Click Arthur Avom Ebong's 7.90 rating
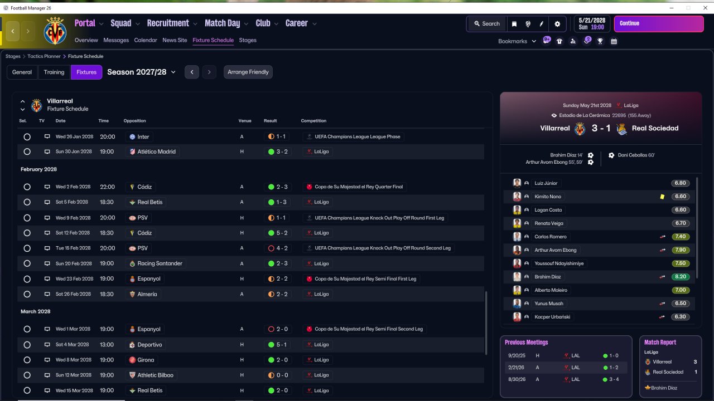The width and height of the screenshot is (714, 401). tap(681, 250)
